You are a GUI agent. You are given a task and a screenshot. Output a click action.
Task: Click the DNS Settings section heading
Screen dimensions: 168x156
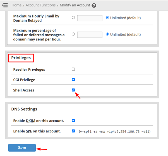tap(24, 109)
